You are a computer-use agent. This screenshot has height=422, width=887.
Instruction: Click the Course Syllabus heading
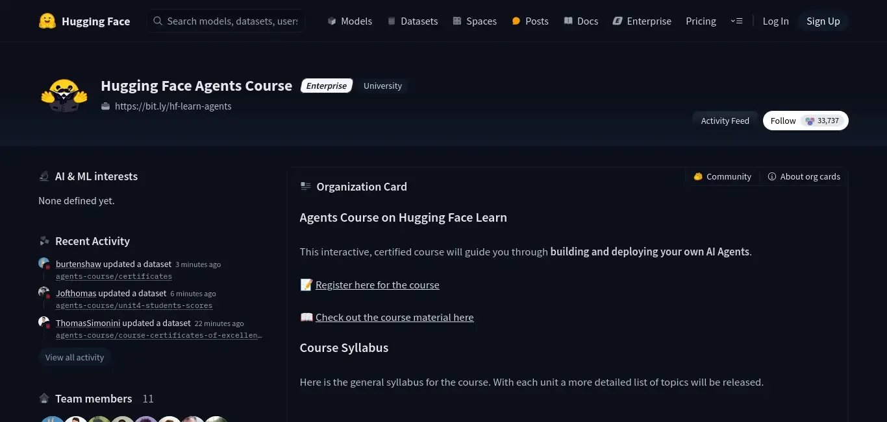click(x=344, y=347)
